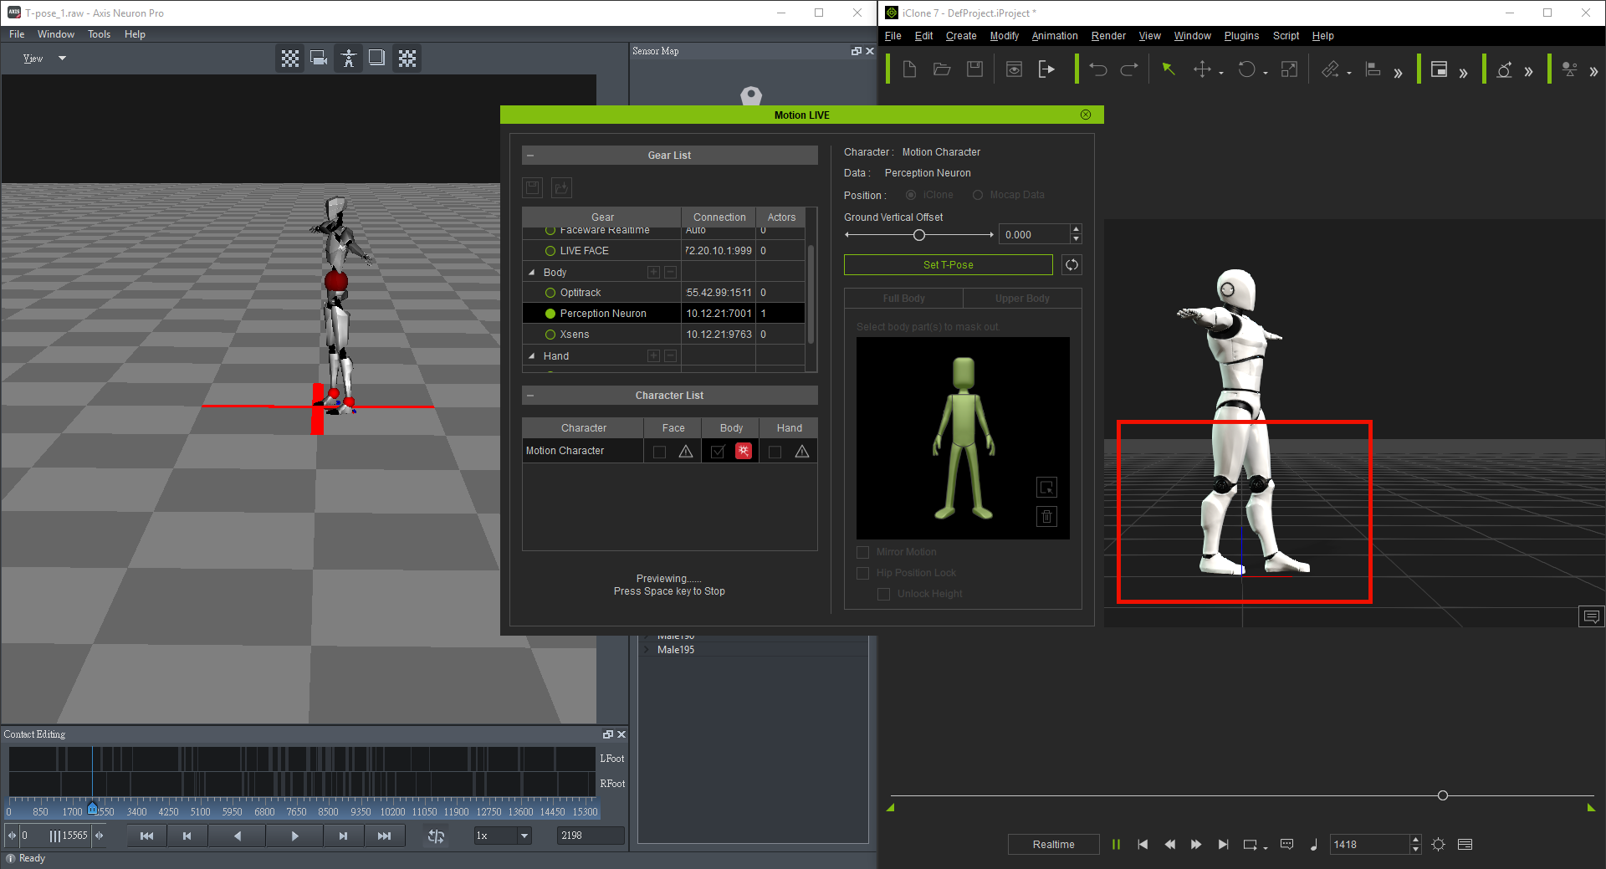Activate LIVE FACE gear radio indicator
Screen dimensions: 1606x869
(x=550, y=251)
